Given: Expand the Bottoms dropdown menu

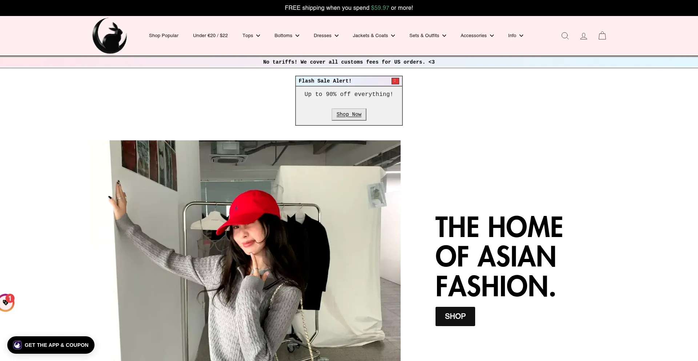Looking at the screenshot, I should [x=287, y=36].
